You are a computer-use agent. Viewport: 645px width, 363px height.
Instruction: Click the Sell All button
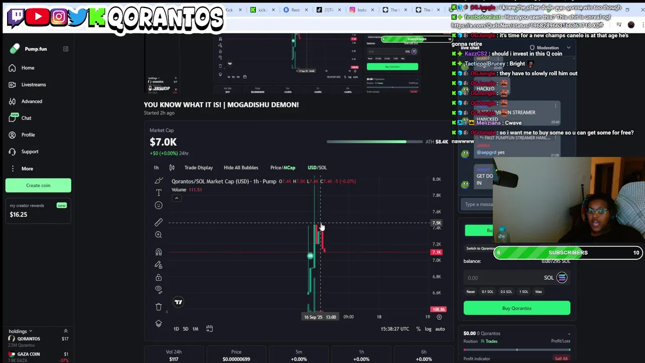[x=561, y=358]
